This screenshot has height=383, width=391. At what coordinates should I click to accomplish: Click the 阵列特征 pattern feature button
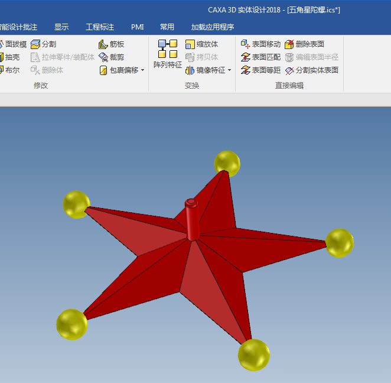pos(168,54)
